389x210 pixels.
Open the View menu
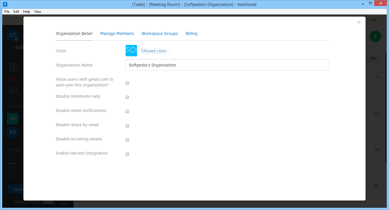click(38, 12)
